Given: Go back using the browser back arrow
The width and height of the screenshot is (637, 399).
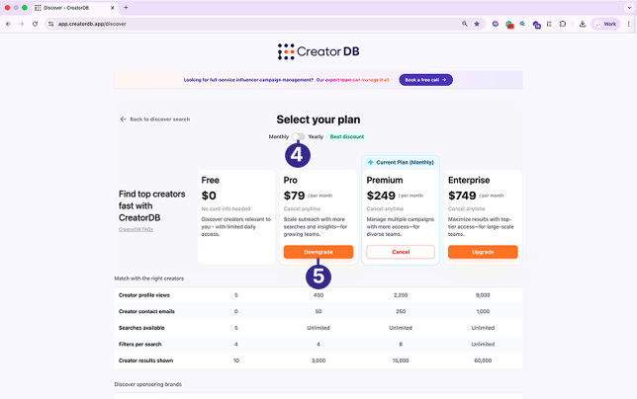Looking at the screenshot, I should 8,24.
